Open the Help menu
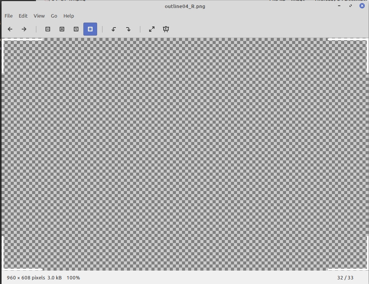The width and height of the screenshot is (369, 284). click(69, 16)
